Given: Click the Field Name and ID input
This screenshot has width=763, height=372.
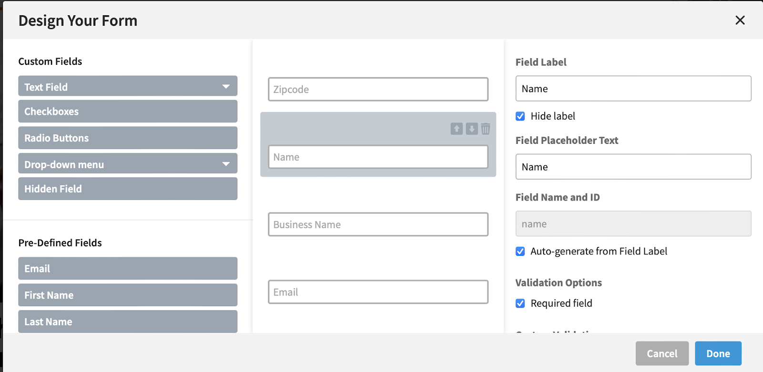Looking at the screenshot, I should tap(633, 224).
